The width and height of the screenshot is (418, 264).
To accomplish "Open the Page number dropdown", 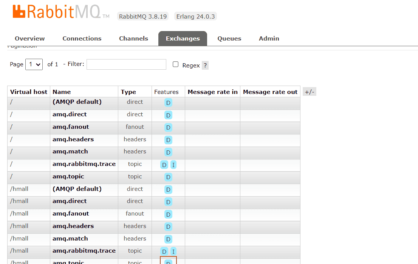I will coord(34,64).
